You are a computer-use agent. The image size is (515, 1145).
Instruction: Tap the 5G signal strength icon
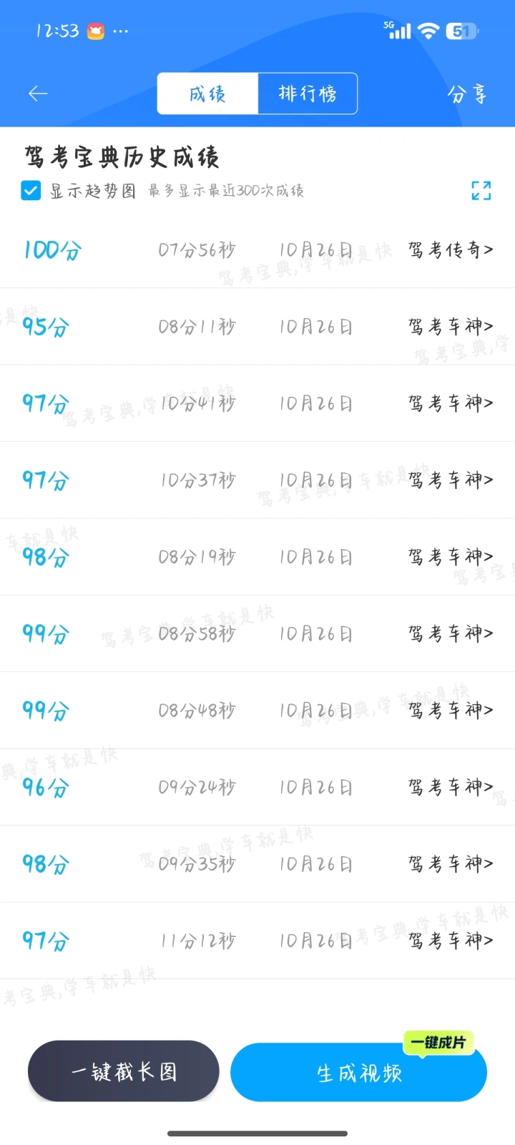click(398, 30)
